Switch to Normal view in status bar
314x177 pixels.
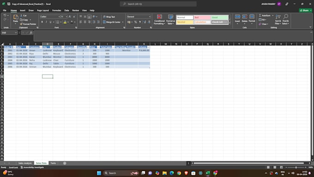268,167
